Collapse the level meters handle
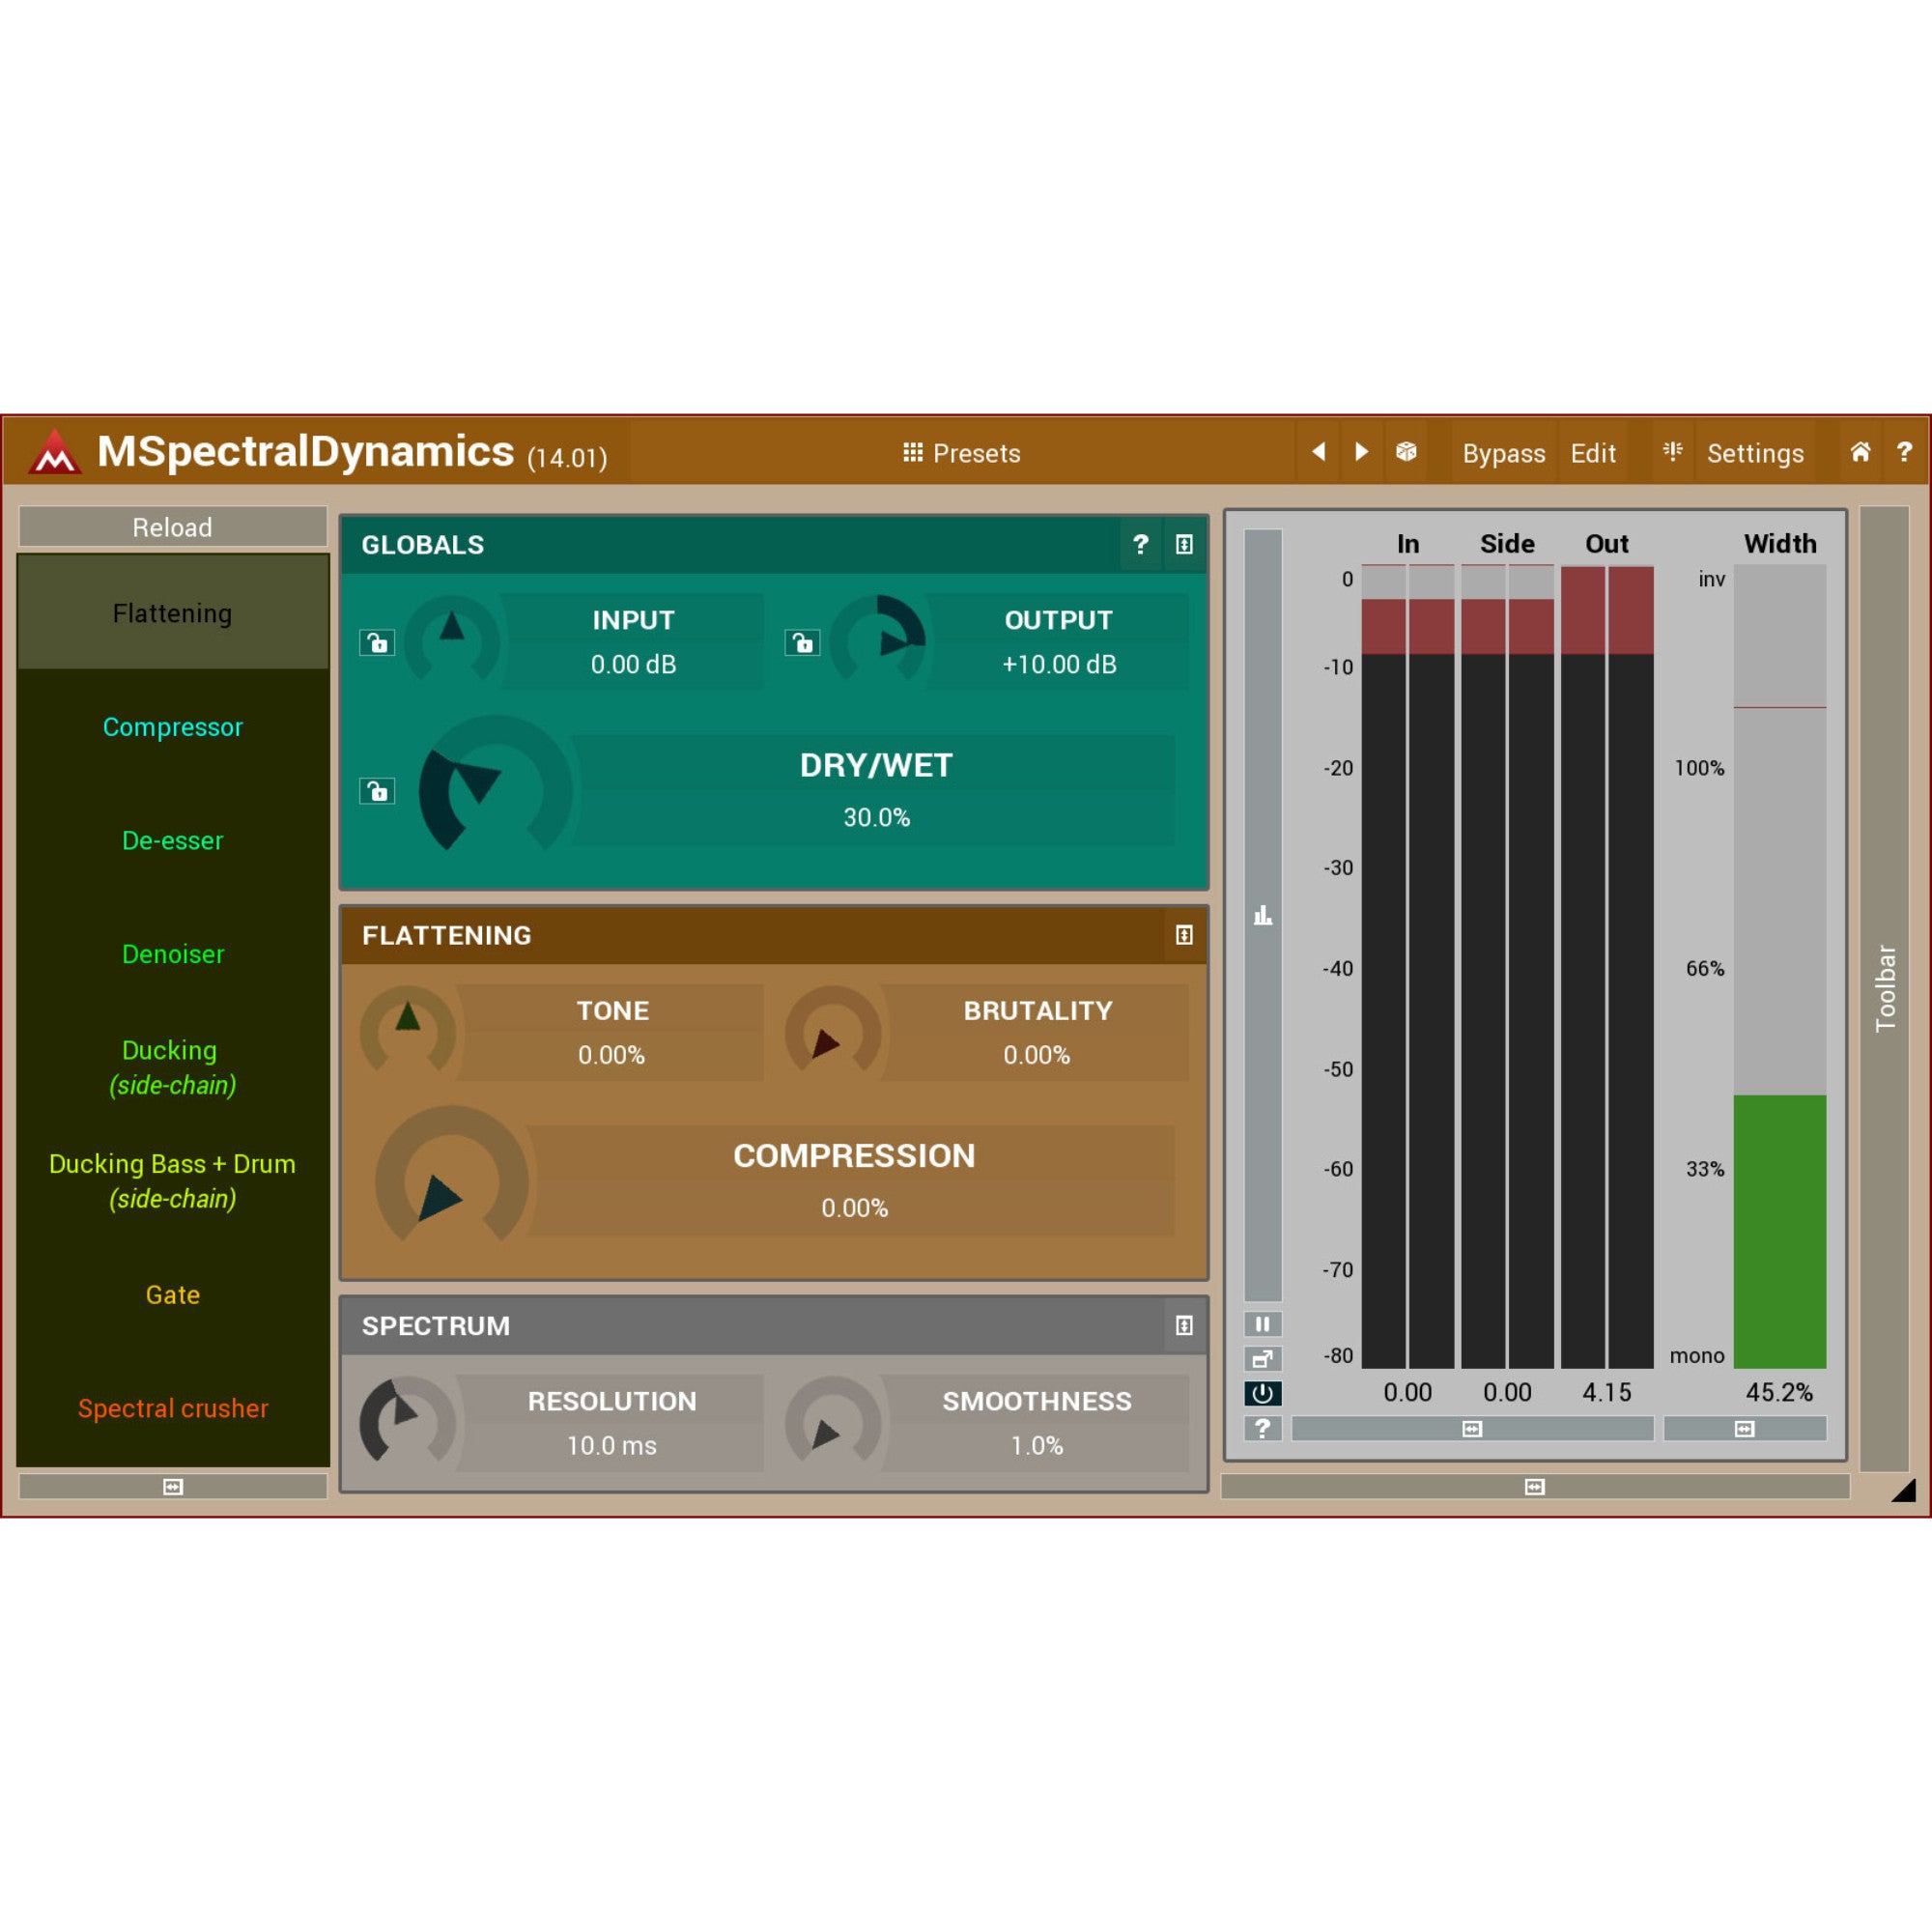 (x=1472, y=1429)
